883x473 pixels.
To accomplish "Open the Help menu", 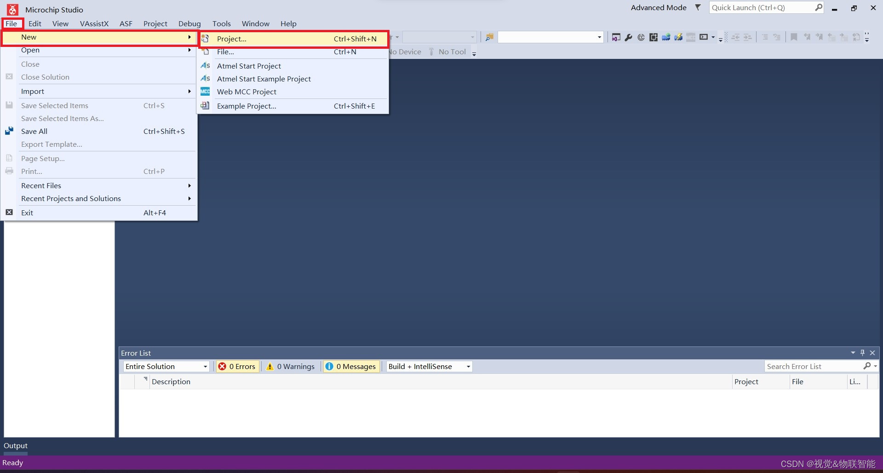I will [x=288, y=23].
